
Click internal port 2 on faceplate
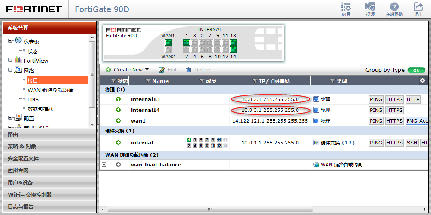click(187, 49)
